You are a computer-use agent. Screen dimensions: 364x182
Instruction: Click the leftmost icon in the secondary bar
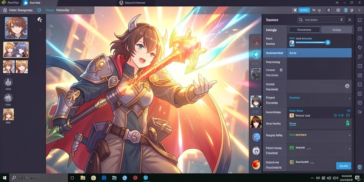pyautogui.click(x=5, y=10)
